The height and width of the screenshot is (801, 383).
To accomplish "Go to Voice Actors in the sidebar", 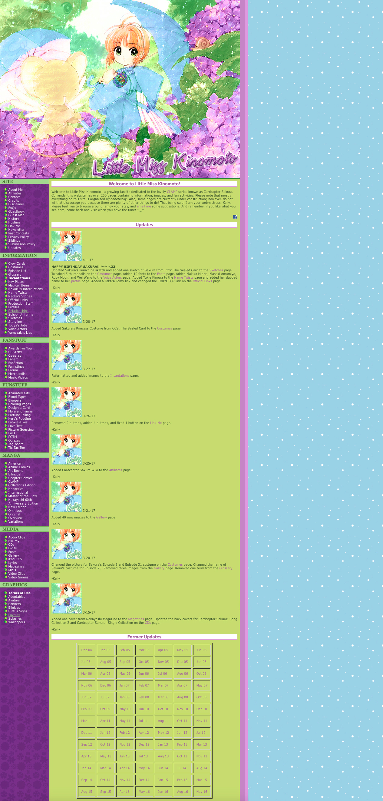I will click(18, 329).
